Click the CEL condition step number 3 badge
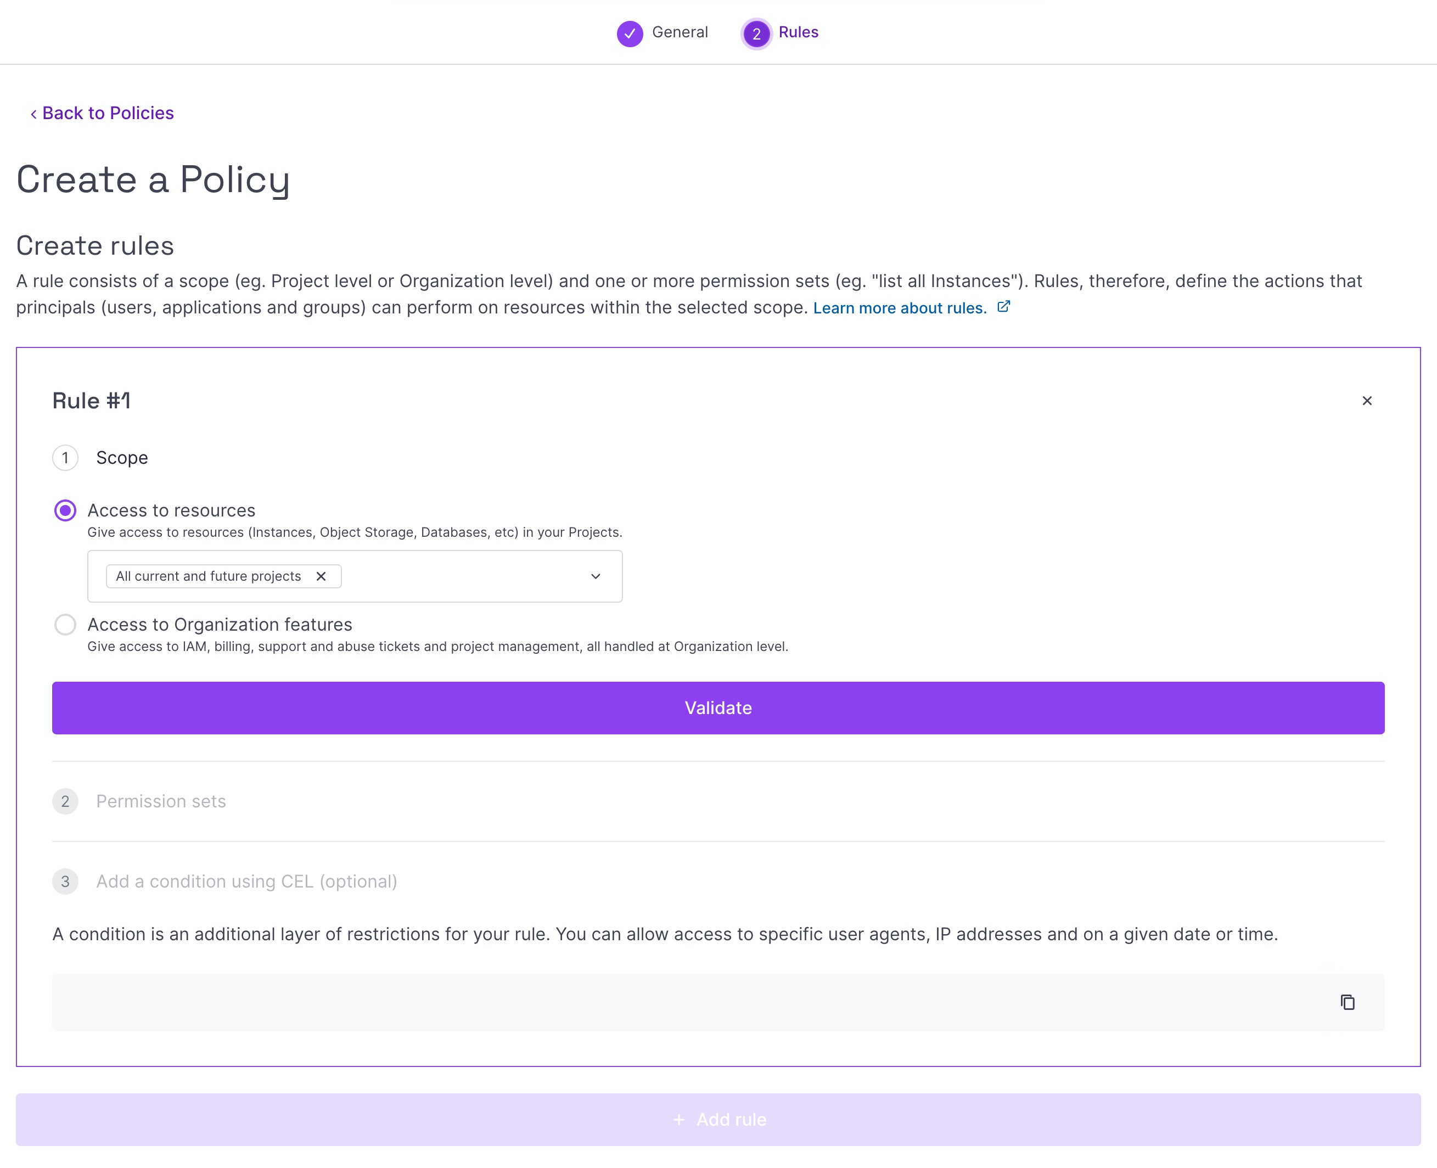Viewport: 1437px width, 1168px height. (x=65, y=881)
